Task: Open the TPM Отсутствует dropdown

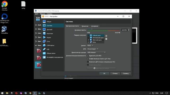Action: coord(93,49)
